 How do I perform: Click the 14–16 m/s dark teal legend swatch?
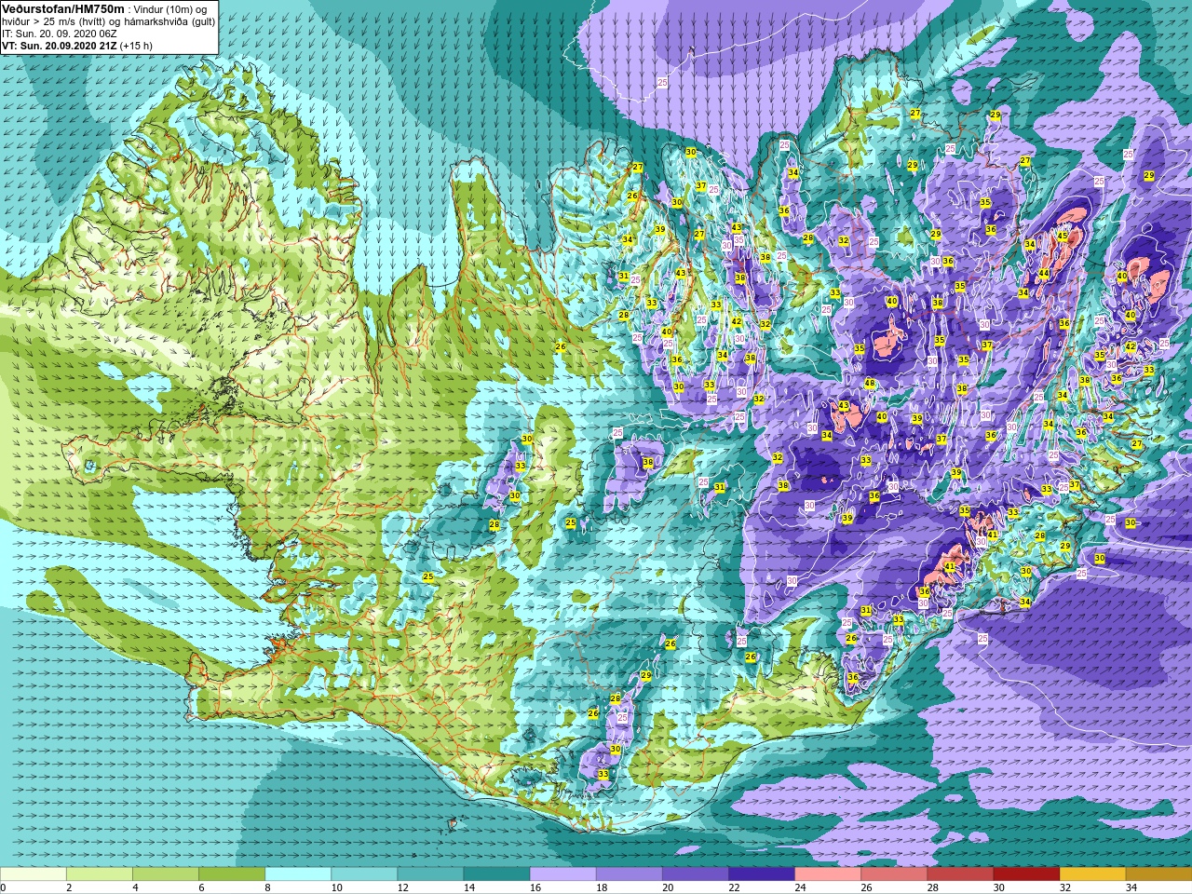(496, 874)
